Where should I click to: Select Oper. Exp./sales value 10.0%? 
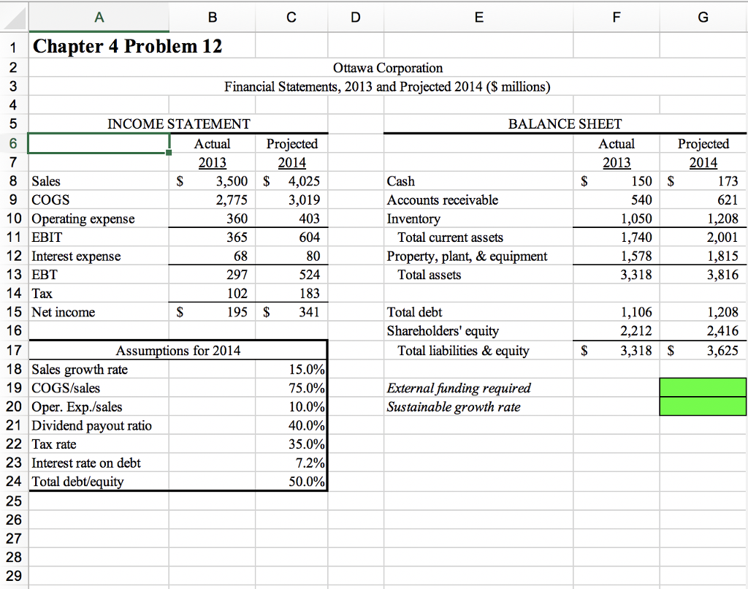[x=291, y=406]
